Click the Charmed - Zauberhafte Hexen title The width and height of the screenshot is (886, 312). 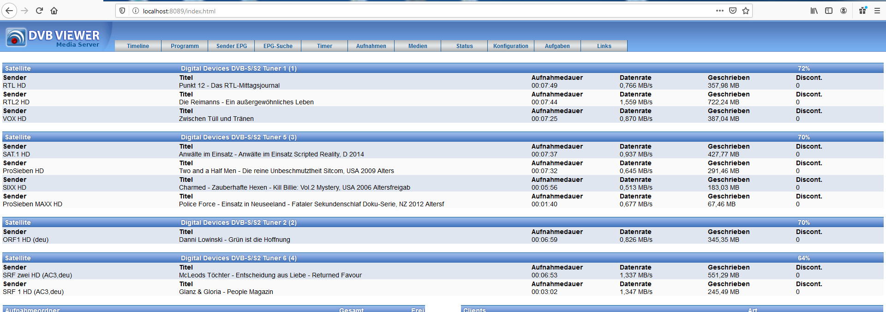click(x=294, y=187)
